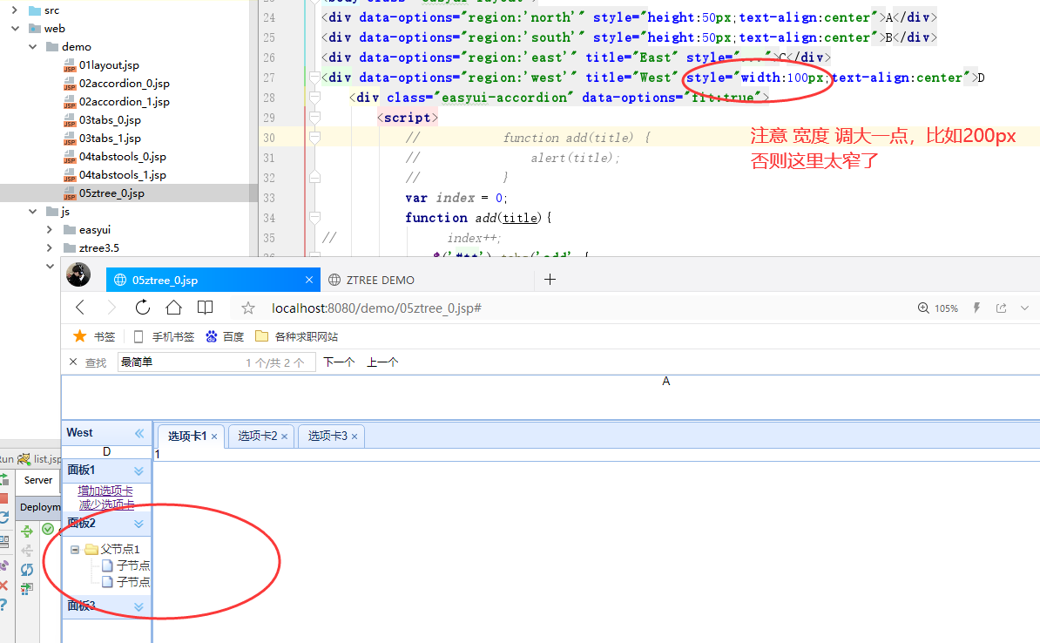Select 04tabstools_0.jsp file
Screen dimensions: 1040x643
click(x=123, y=157)
